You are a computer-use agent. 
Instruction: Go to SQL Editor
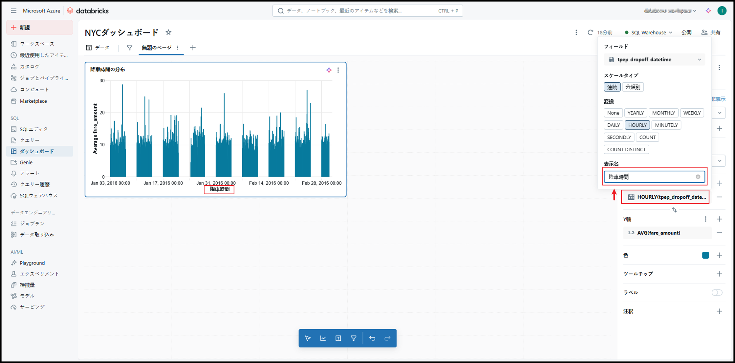[34, 129]
